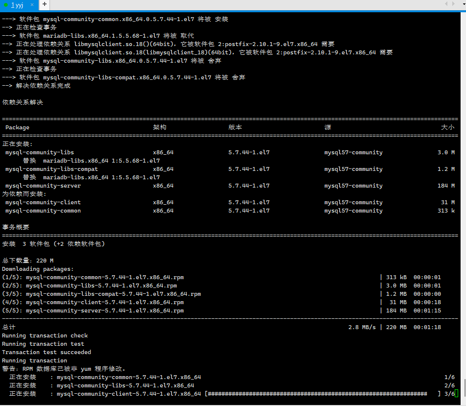
Task: Click the green terminal cursor after 3/6
Action: [x=457, y=394]
